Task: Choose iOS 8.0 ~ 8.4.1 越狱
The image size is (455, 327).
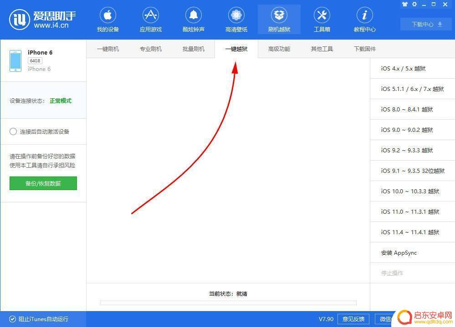Action: [412, 110]
